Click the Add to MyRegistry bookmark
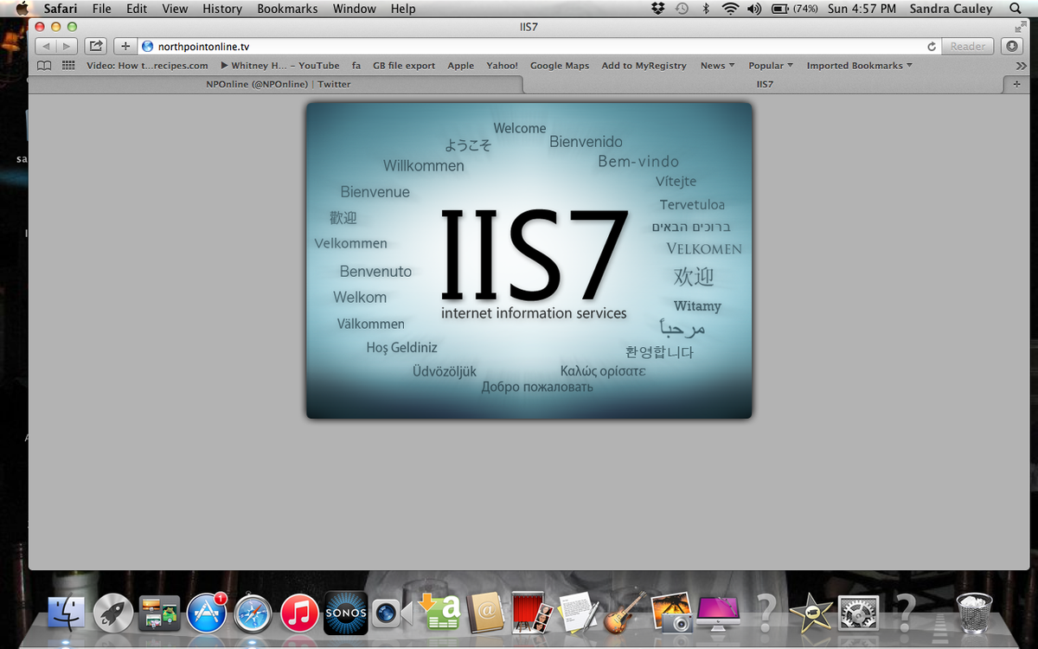This screenshot has height=649, width=1038. click(644, 66)
